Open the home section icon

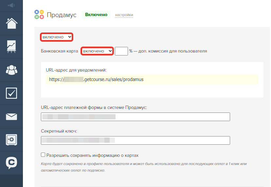point(11,23)
